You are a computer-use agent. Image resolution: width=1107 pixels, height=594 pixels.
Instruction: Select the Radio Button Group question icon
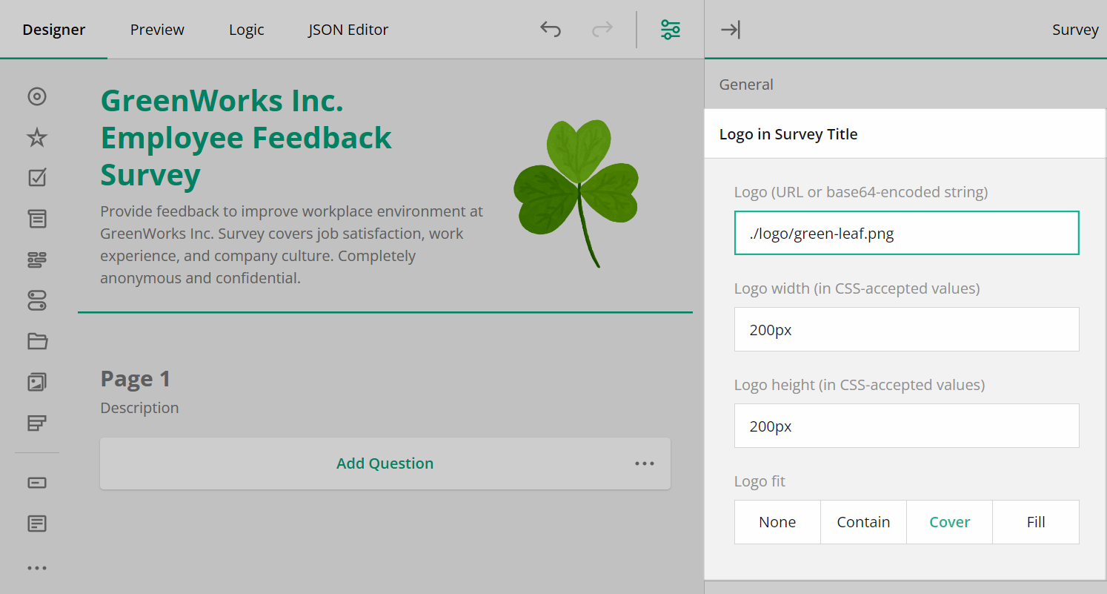[x=37, y=96]
